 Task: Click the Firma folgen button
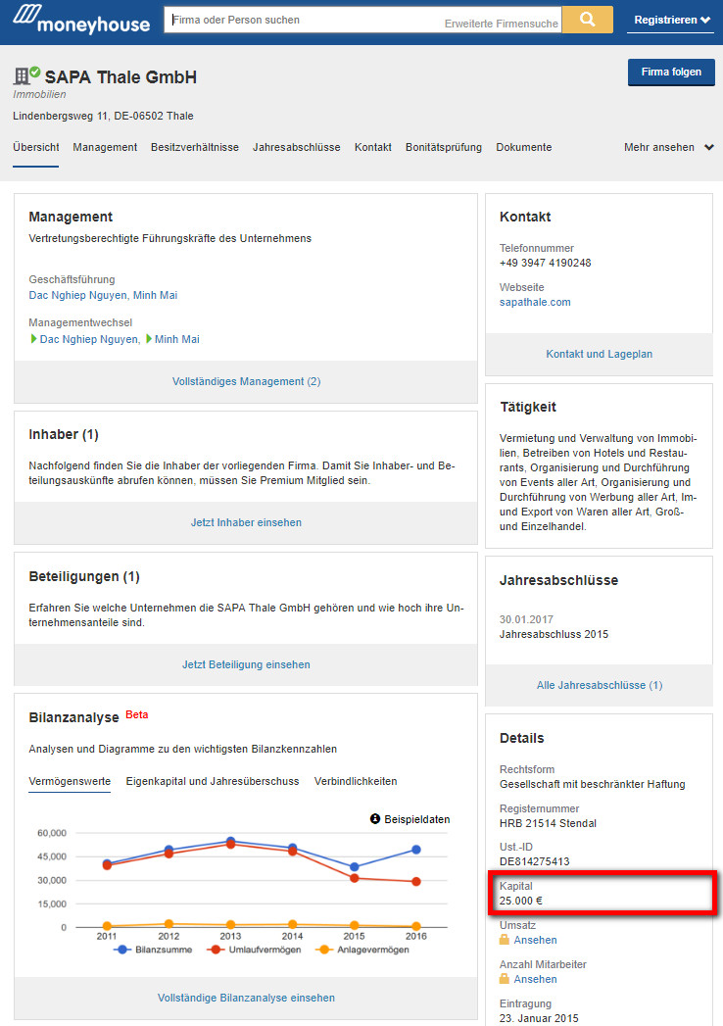671,73
